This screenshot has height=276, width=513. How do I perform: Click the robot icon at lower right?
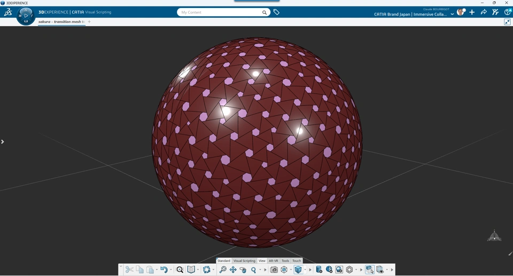coord(494,235)
